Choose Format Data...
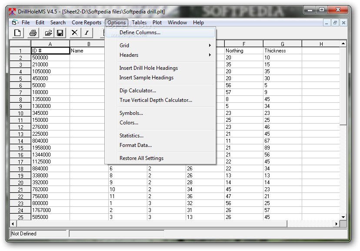360x251 pixels. [x=160, y=145]
